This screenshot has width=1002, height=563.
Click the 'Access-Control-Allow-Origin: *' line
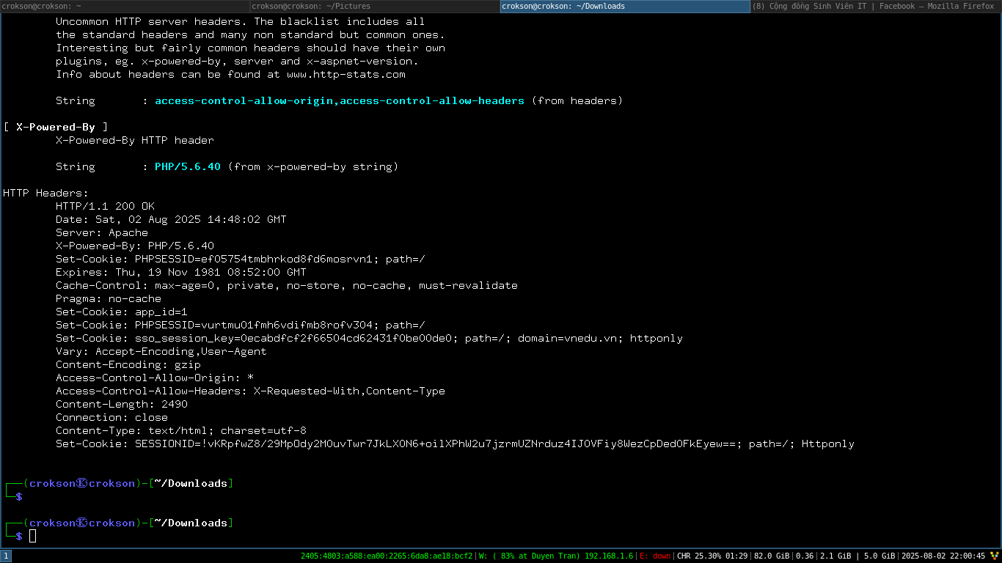(x=155, y=378)
